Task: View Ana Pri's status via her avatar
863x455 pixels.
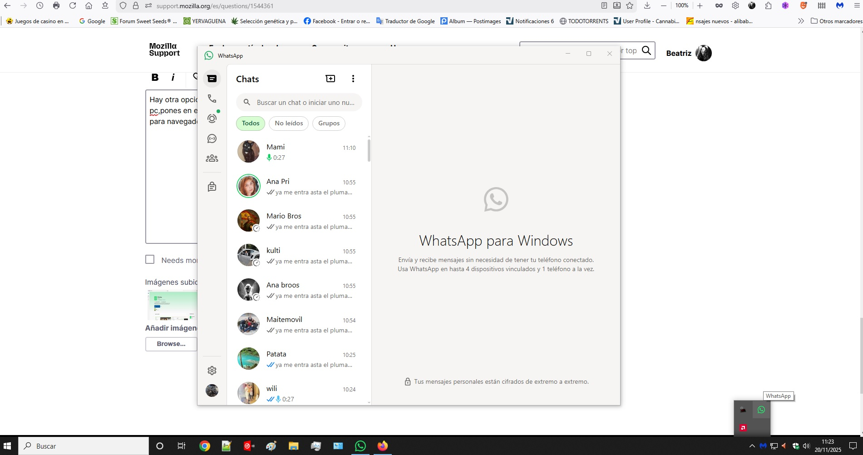Action: tap(248, 186)
